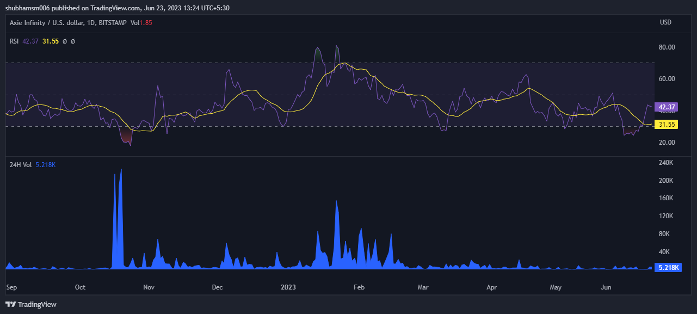Viewport: 697px width, 314px height.
Task: Click the Oct date label on time axis
Action: click(x=80, y=287)
